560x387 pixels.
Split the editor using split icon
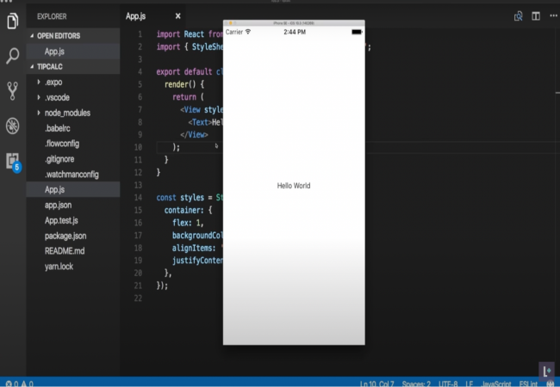[535, 15]
